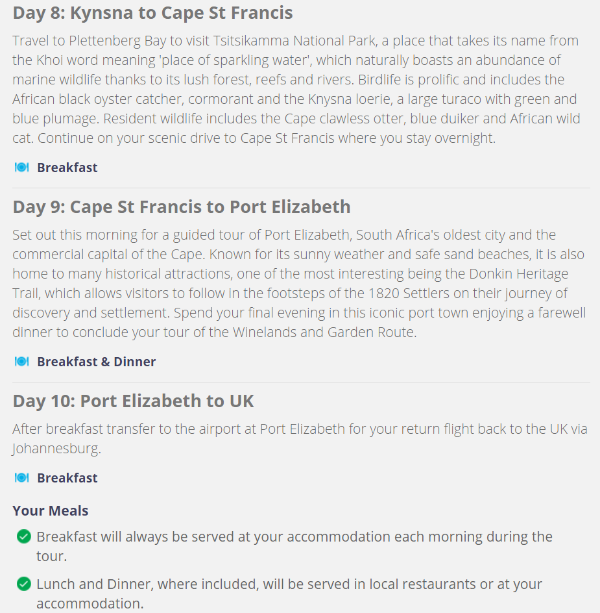Click the return flight via Johannesburg paragraph
Screen dimensions: 600x613
tap(300, 438)
